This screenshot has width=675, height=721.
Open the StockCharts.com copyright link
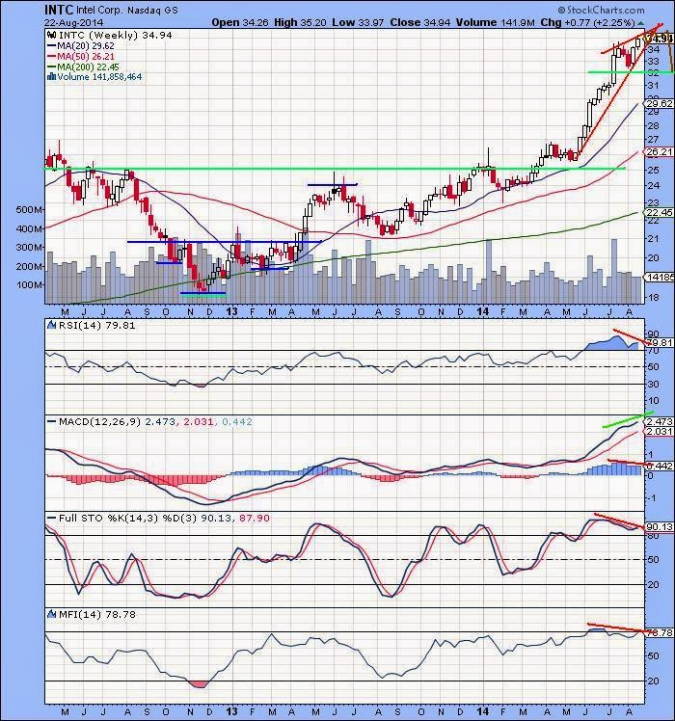(x=601, y=10)
